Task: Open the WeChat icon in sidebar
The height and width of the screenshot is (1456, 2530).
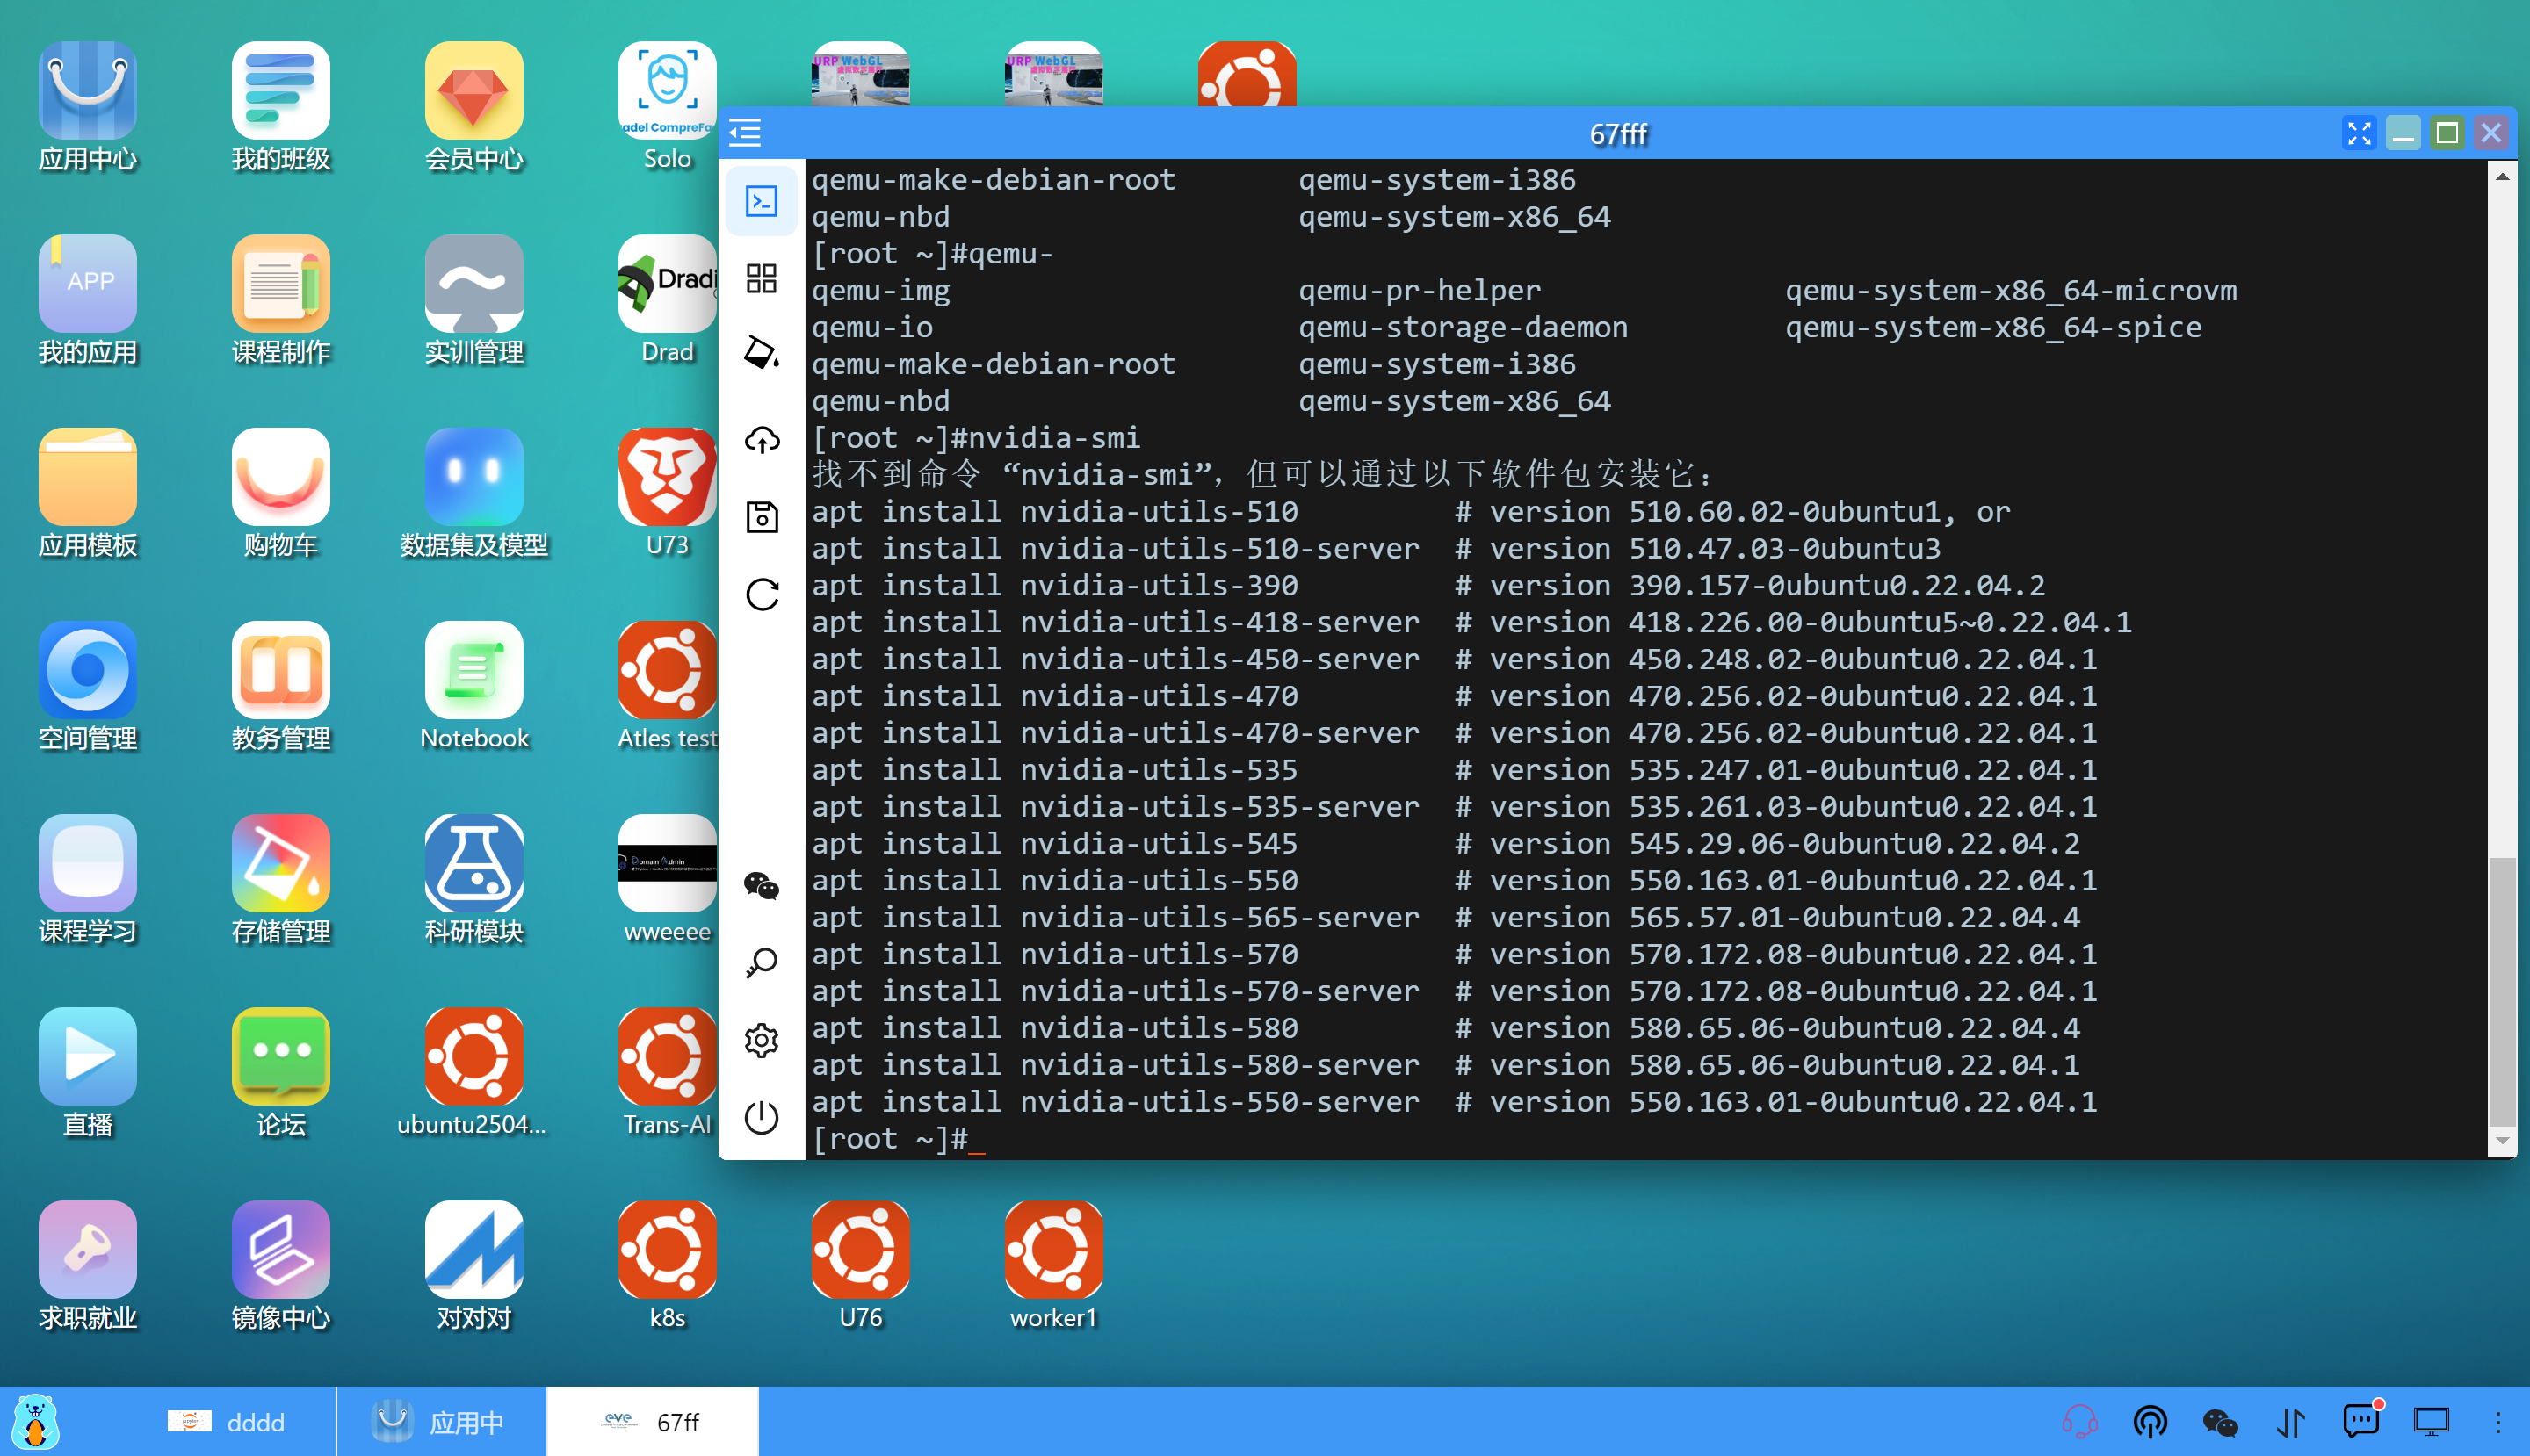Action: (x=762, y=886)
